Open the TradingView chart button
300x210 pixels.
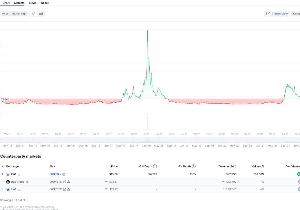click(x=277, y=13)
